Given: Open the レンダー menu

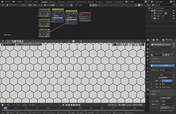Looking at the screenshot, I should click(x=20, y=2).
